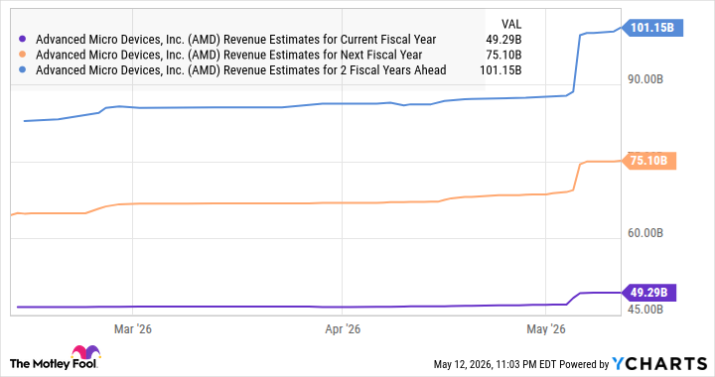Screen dimensions: 715x377
Task: Click the Mar '26 x-axis label
Action: tap(133, 329)
